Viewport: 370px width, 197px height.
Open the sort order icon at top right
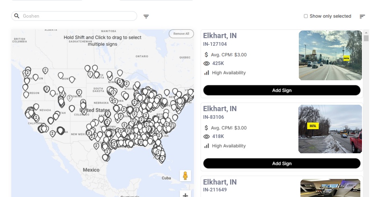(362, 16)
